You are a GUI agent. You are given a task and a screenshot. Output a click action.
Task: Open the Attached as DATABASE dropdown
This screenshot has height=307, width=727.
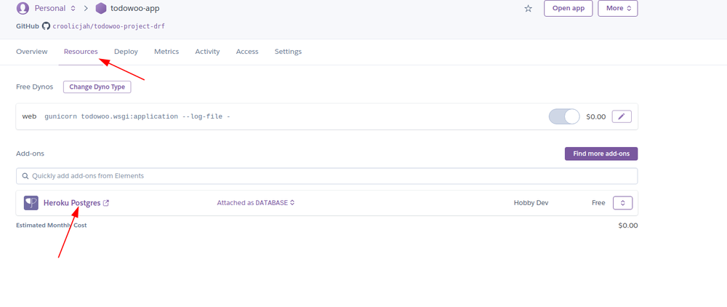[256, 203]
